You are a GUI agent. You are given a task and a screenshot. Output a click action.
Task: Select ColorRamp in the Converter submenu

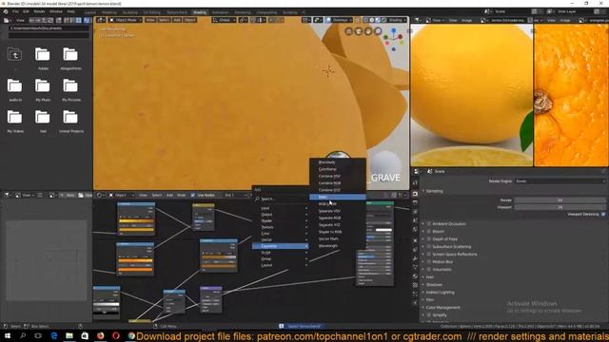click(x=337, y=169)
